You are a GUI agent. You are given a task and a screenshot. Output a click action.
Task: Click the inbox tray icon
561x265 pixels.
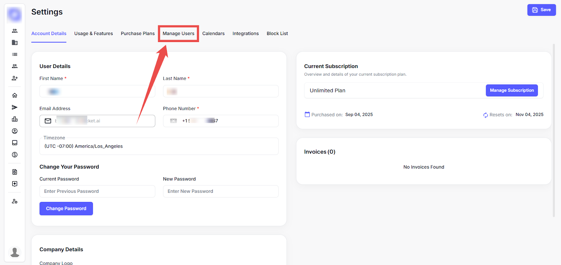15,143
